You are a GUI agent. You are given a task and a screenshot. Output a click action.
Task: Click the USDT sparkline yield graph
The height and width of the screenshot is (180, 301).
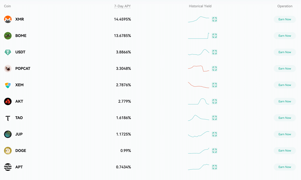198,52
